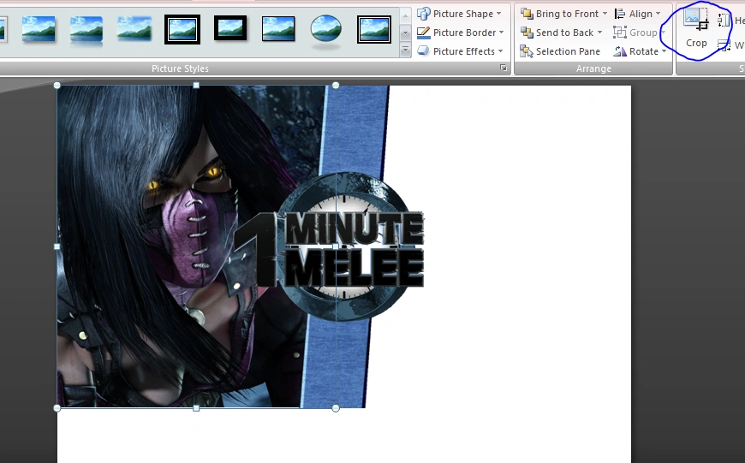Apply the Soft Edge Rectangle picture style

click(x=134, y=29)
